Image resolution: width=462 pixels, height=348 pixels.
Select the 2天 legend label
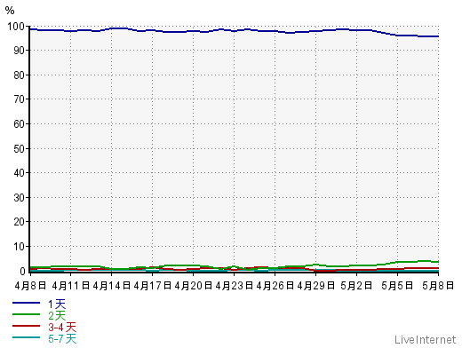tap(57, 315)
